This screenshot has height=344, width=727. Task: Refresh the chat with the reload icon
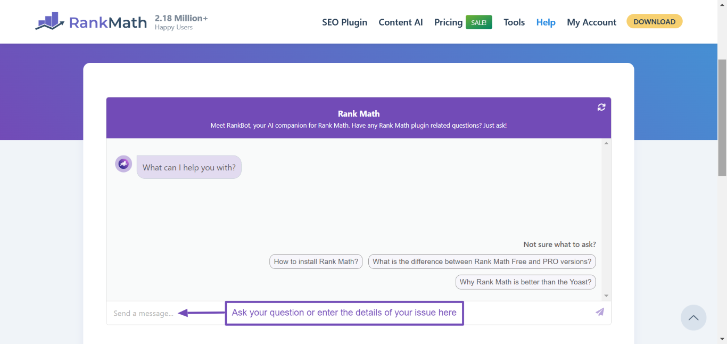[x=601, y=107]
